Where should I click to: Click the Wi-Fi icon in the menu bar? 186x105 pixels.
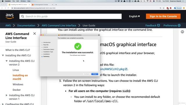(x=147, y=1)
